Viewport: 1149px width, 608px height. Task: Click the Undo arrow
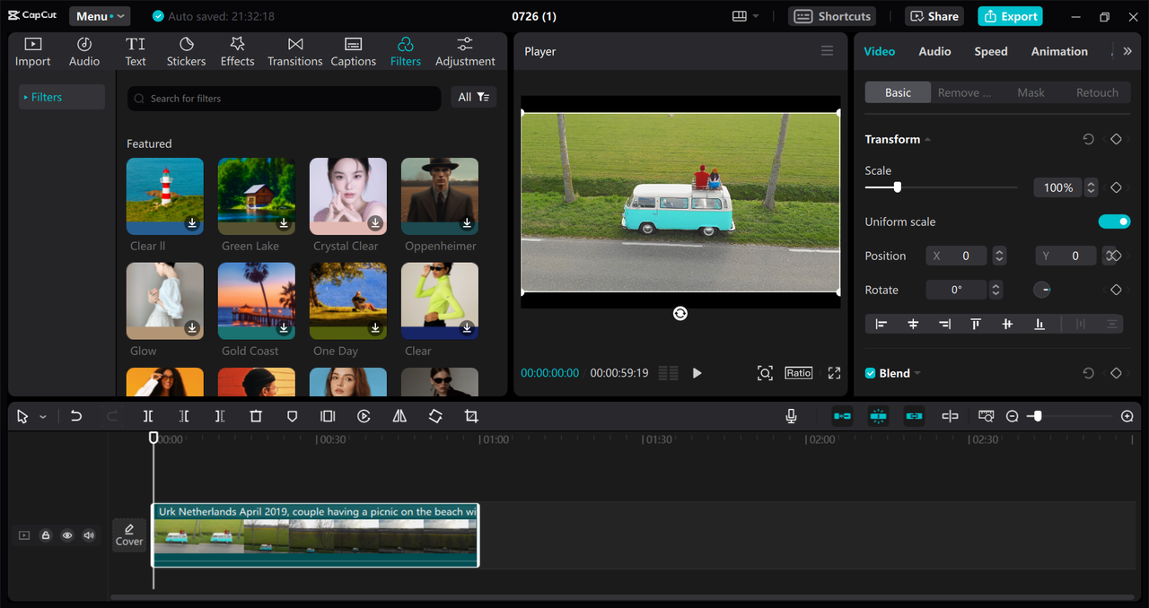76,416
